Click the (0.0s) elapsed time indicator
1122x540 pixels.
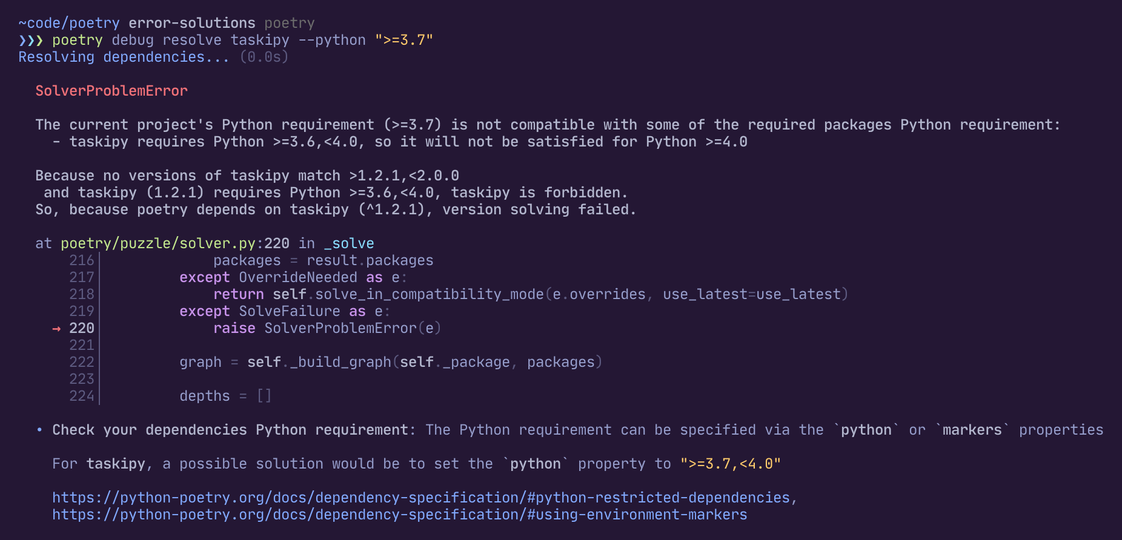(264, 57)
